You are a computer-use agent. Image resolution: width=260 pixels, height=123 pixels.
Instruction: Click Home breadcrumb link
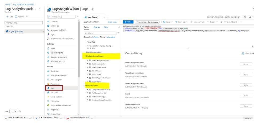[x=8, y=5]
